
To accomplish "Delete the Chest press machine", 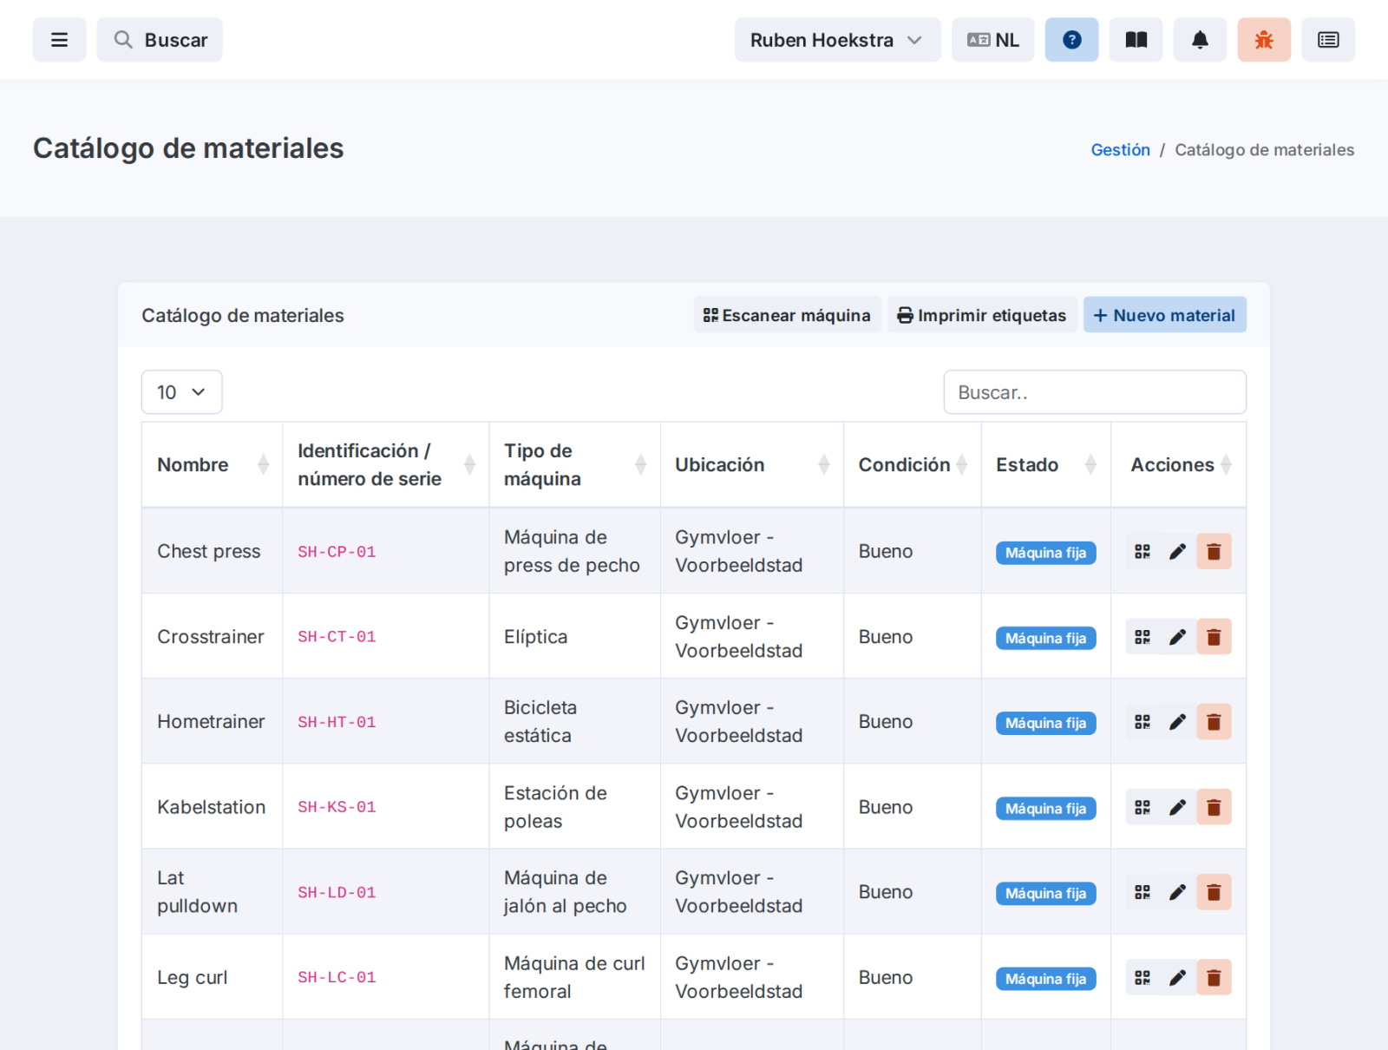I will pyautogui.click(x=1214, y=552).
